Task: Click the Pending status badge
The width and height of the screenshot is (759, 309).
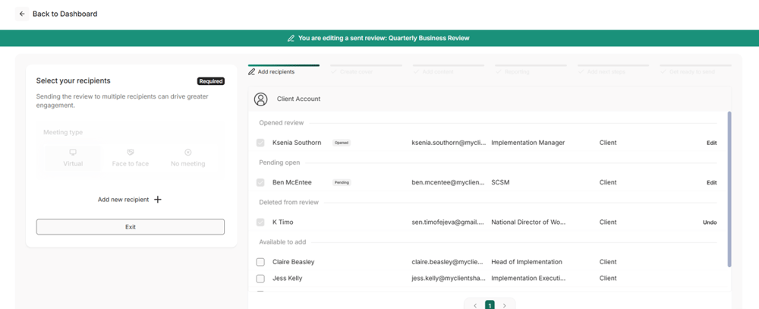Action: pyautogui.click(x=342, y=182)
